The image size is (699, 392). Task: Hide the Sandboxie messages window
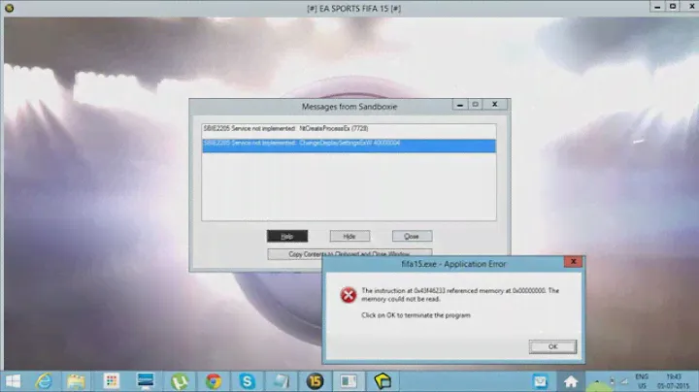(349, 236)
